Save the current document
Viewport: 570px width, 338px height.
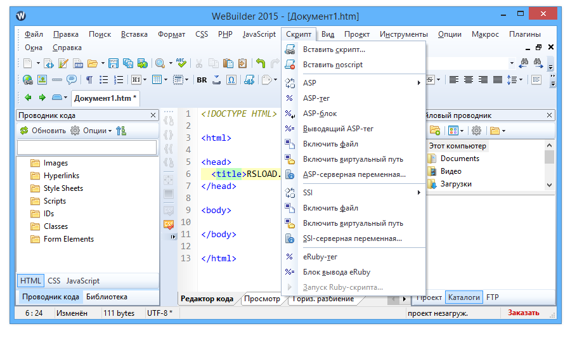[113, 63]
